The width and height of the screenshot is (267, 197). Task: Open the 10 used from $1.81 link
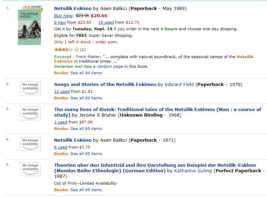(x=62, y=91)
